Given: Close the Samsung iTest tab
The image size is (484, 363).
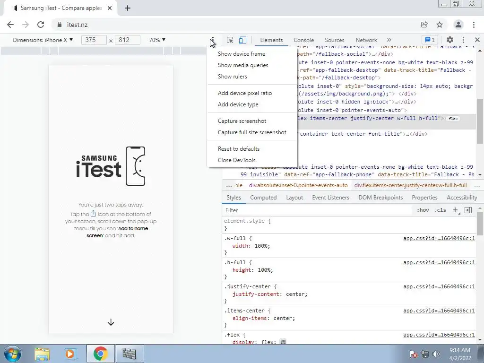Looking at the screenshot, I should tap(110, 8).
